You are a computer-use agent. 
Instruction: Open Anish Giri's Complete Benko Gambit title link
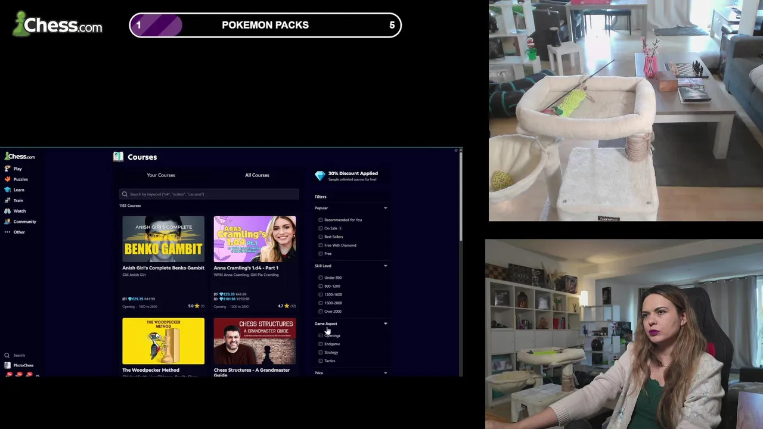163,268
